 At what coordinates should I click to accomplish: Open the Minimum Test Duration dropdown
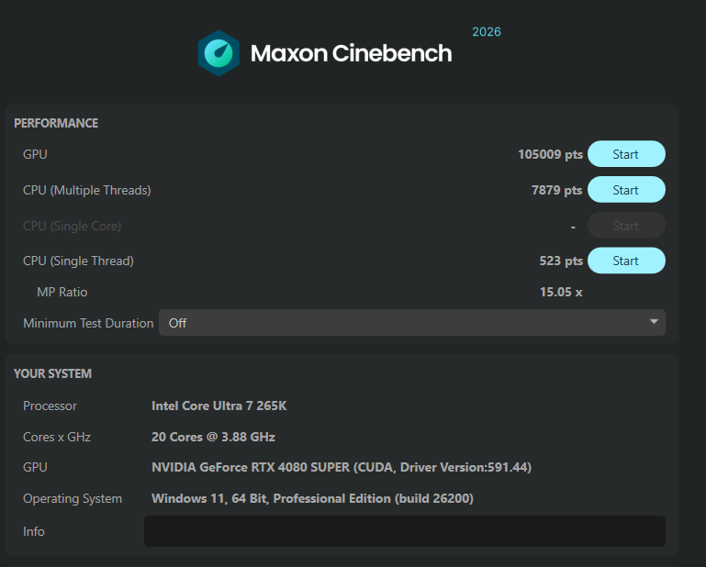[412, 323]
